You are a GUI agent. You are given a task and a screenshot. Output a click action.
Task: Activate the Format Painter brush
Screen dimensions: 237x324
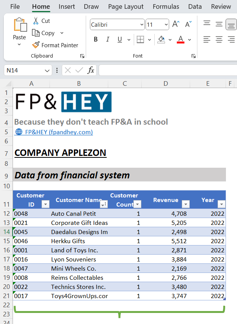tap(36, 45)
